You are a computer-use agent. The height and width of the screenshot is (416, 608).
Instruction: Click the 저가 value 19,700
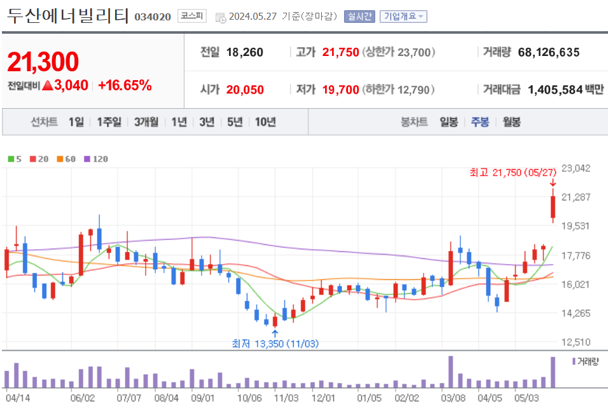(x=340, y=90)
